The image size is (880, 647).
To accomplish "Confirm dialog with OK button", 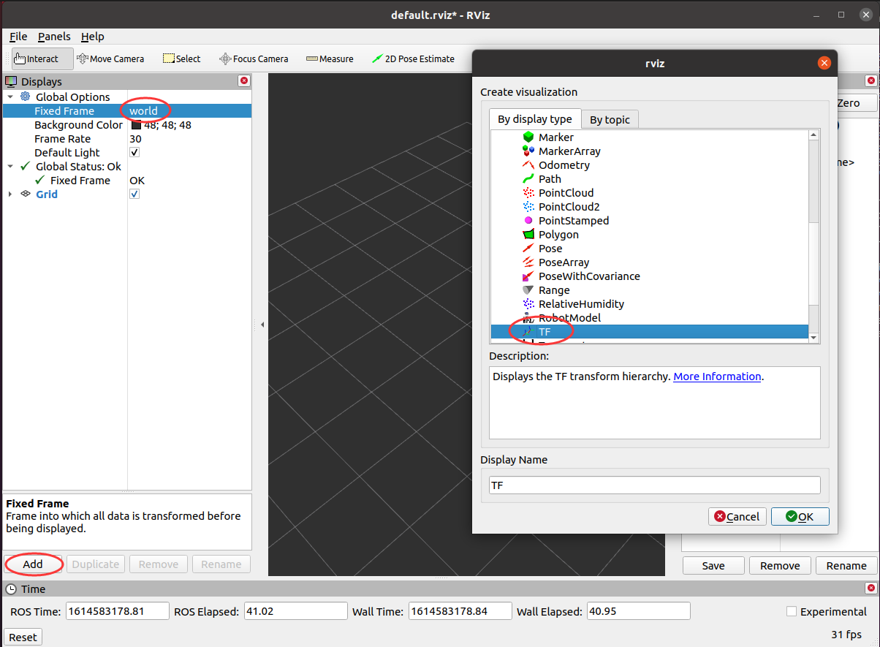I will click(800, 517).
